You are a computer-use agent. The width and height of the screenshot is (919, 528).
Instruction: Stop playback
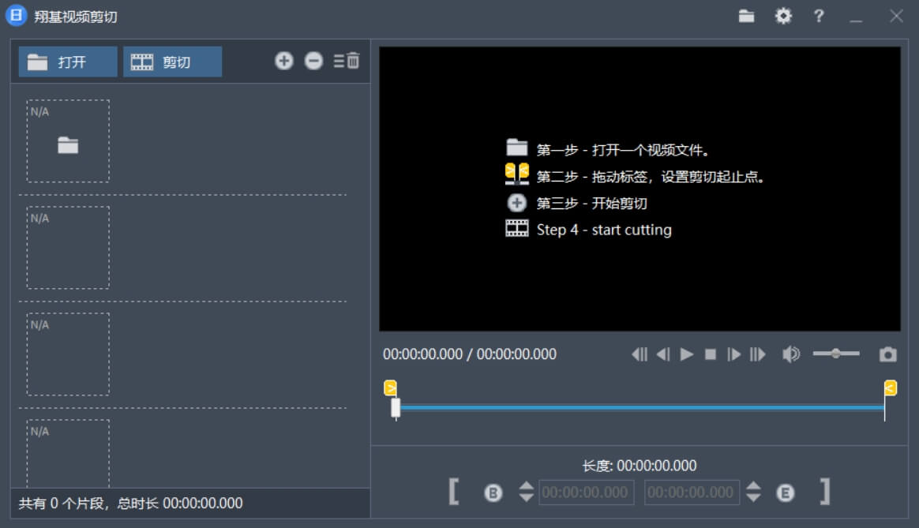pyautogui.click(x=711, y=354)
